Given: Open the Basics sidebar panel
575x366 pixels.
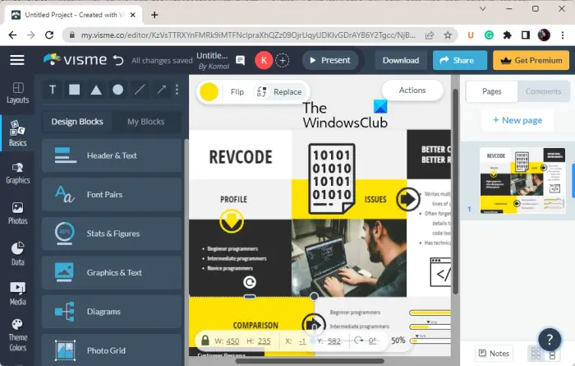Looking at the screenshot, I should [17, 133].
